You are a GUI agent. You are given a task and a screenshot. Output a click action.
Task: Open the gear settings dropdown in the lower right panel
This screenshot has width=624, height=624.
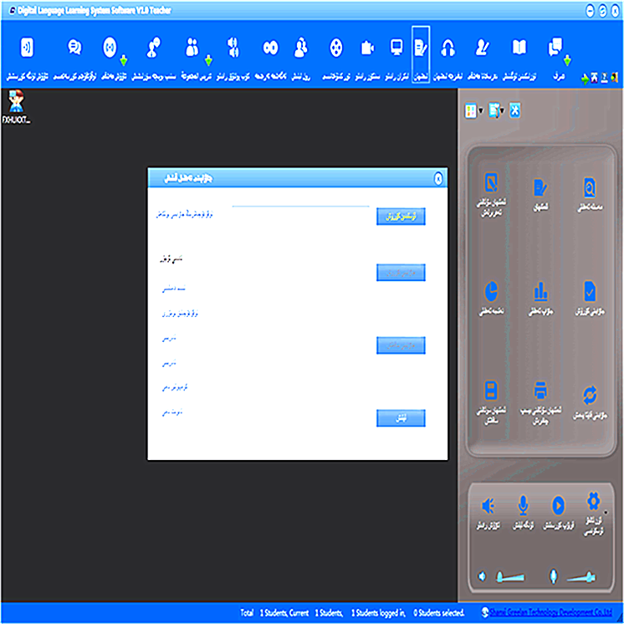tap(604, 509)
